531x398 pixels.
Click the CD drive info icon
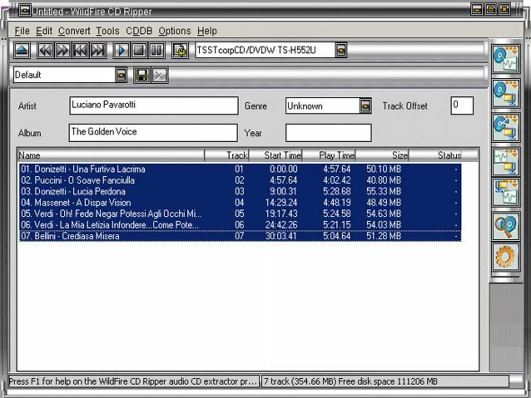[180, 51]
